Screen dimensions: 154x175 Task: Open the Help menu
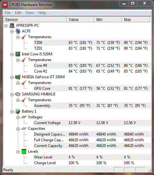point(42,13)
